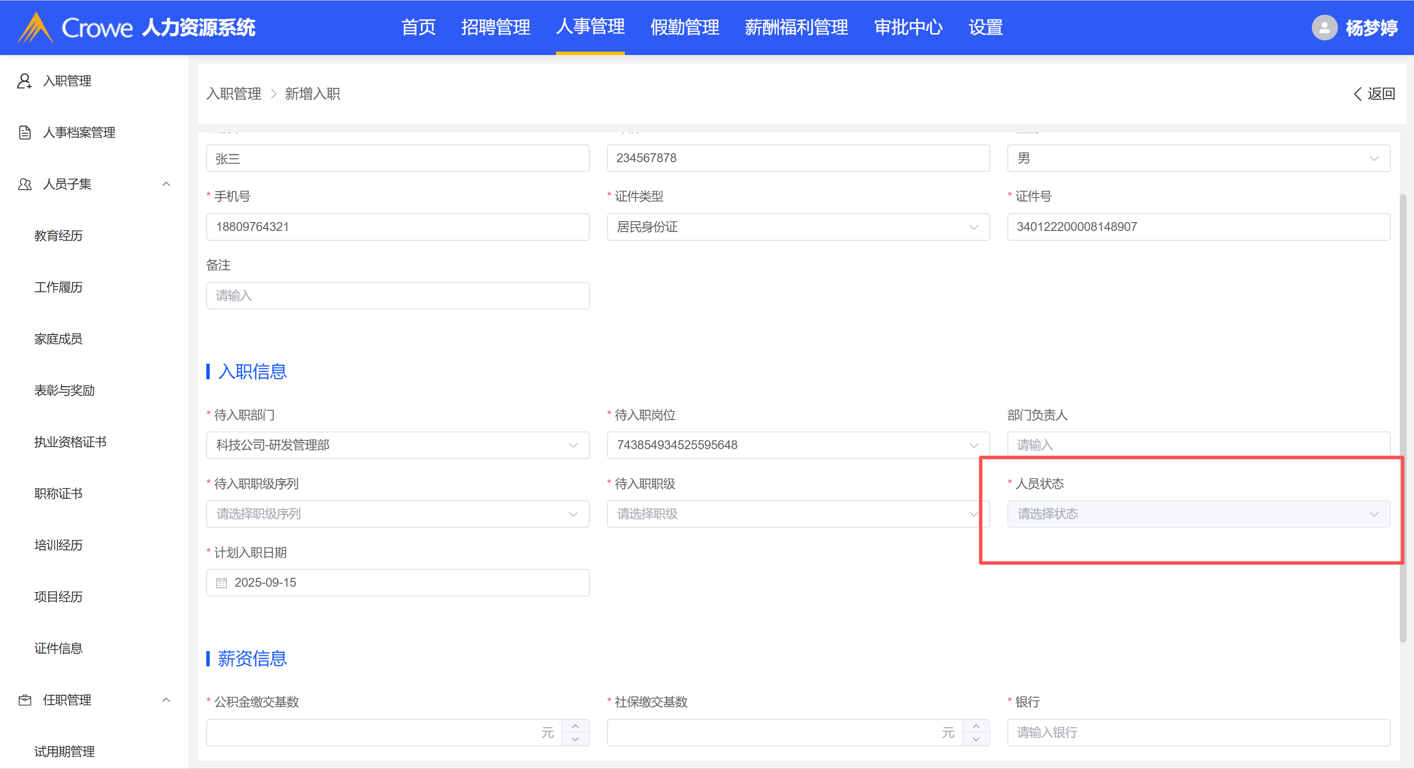Expand the 证件类型 dropdown
Screen dimensions: 1414x769
pos(798,227)
